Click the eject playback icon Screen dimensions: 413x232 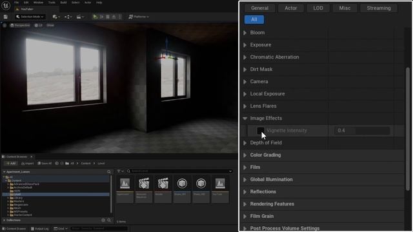pos(114,17)
